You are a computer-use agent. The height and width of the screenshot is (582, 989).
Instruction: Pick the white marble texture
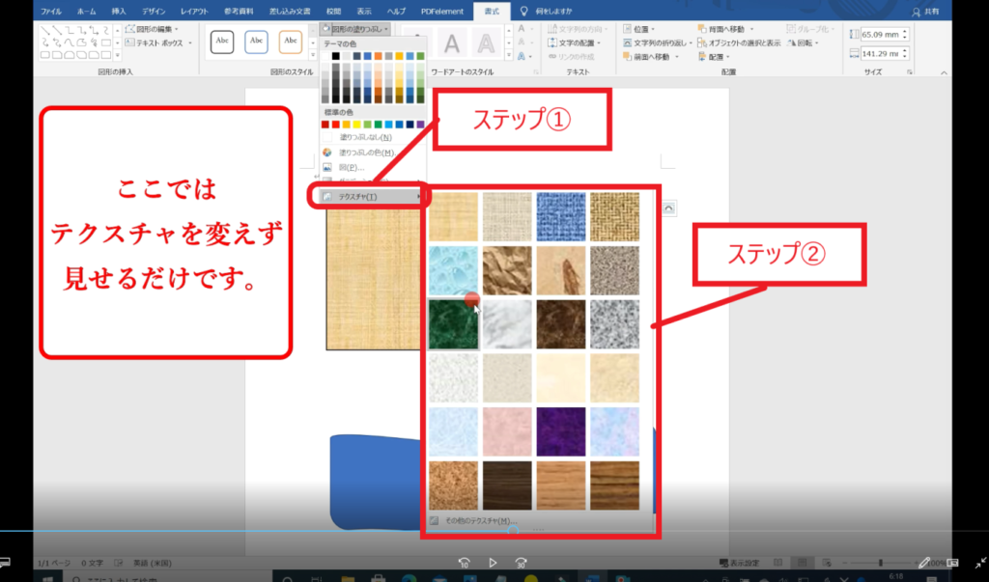pyautogui.click(x=508, y=323)
